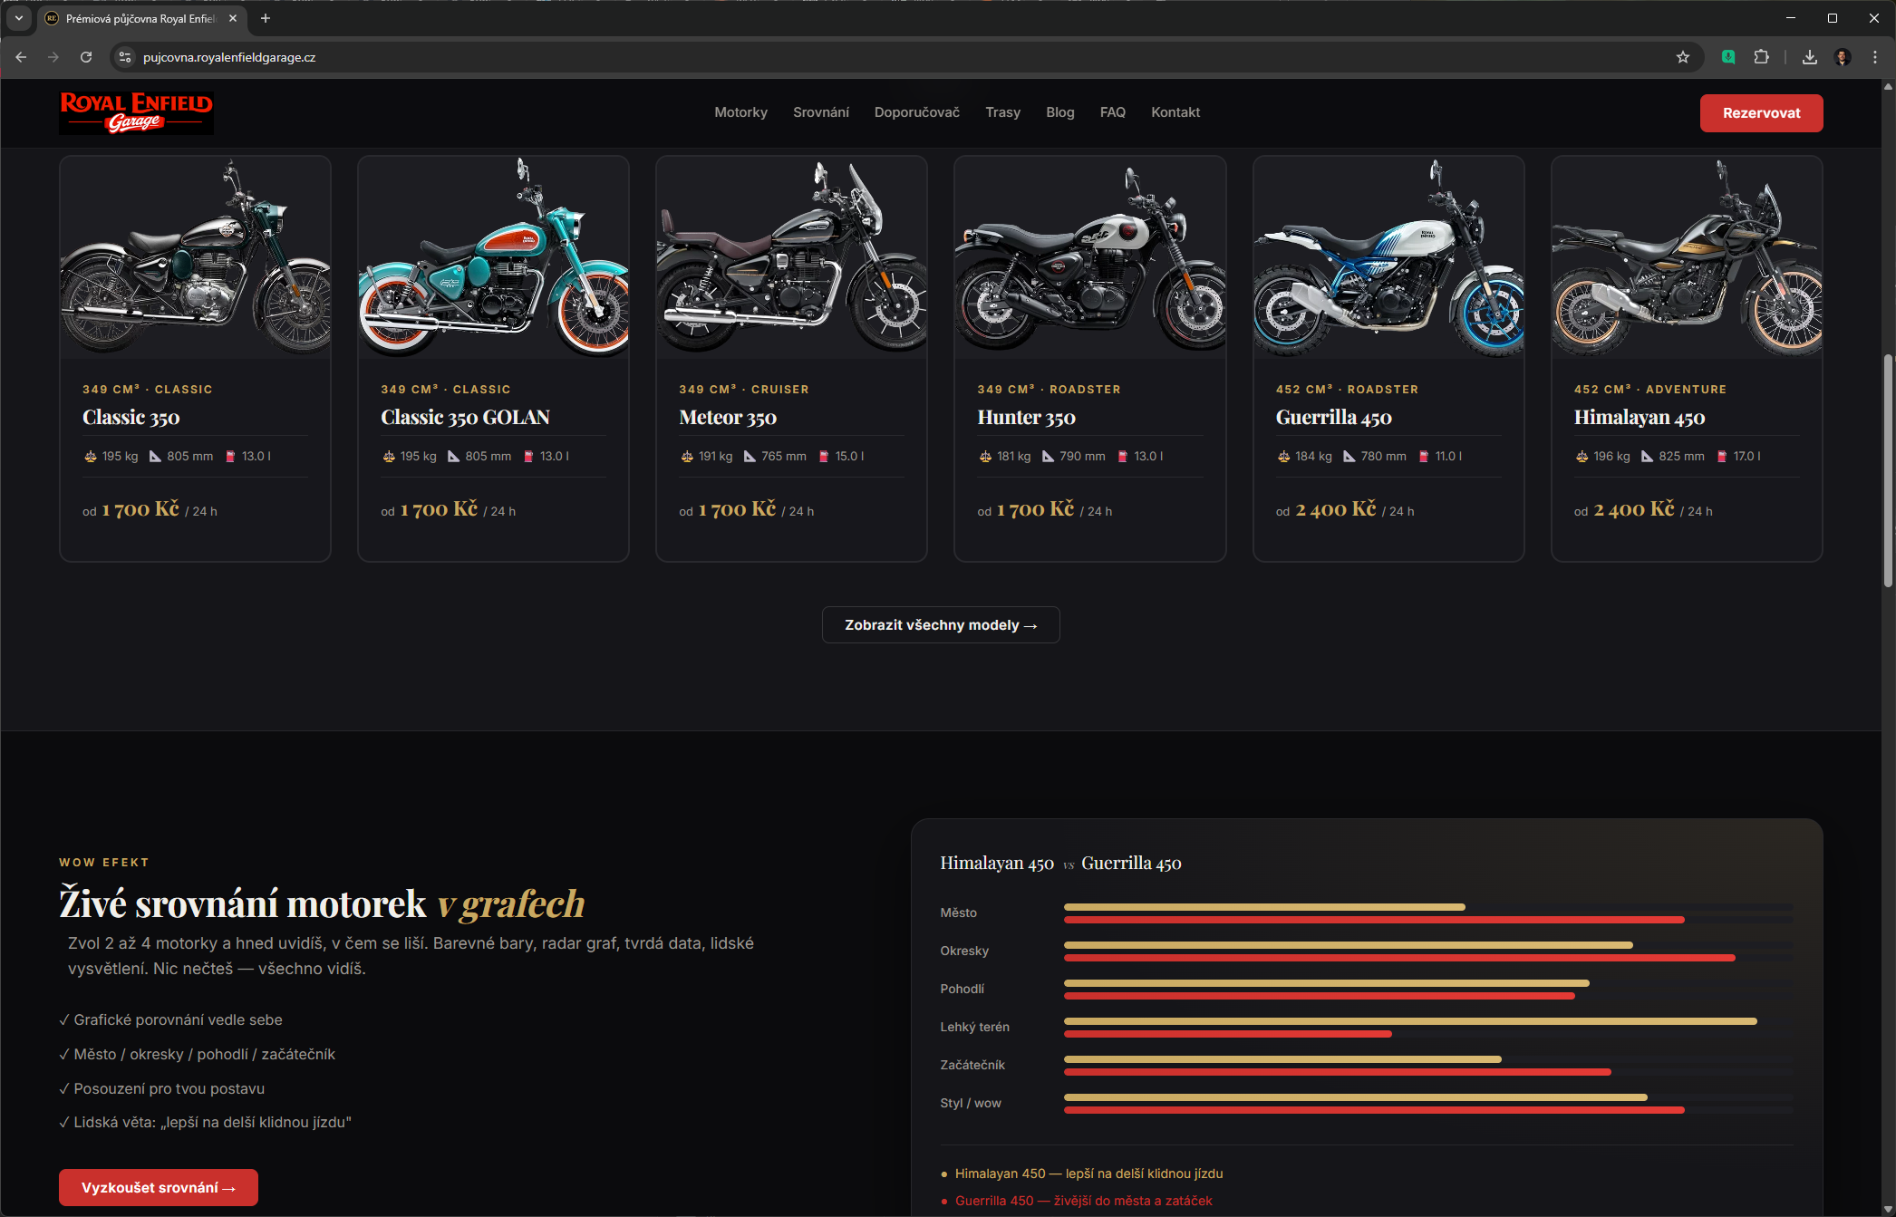Go to the Doporučovač navigation item
The width and height of the screenshot is (1896, 1217).
click(916, 112)
